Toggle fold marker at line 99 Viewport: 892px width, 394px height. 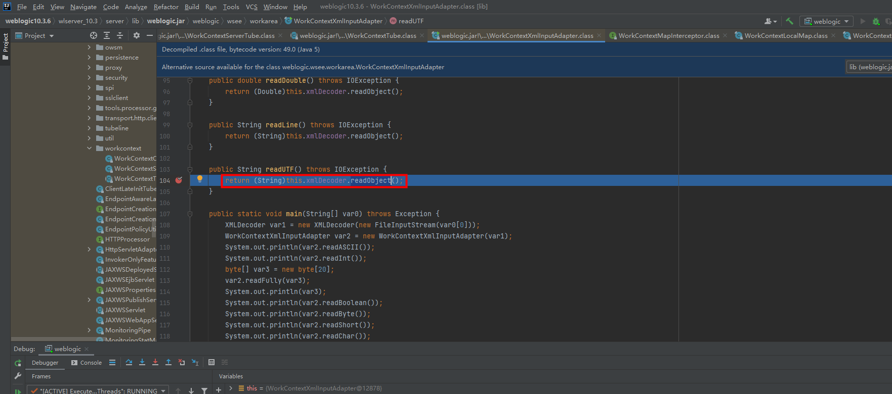(x=190, y=125)
